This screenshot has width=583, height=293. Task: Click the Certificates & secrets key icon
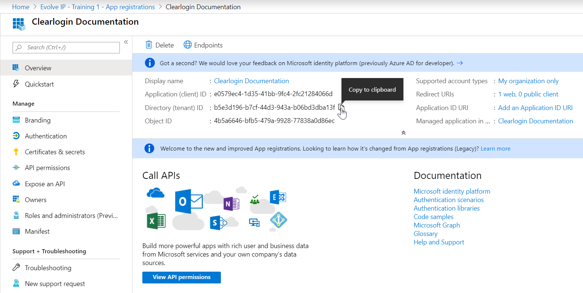point(16,152)
